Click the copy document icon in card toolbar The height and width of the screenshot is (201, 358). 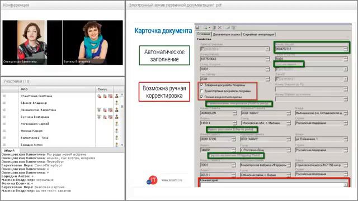[214, 27]
